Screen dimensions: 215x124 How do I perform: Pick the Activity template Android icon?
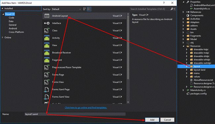coord(47,38)
